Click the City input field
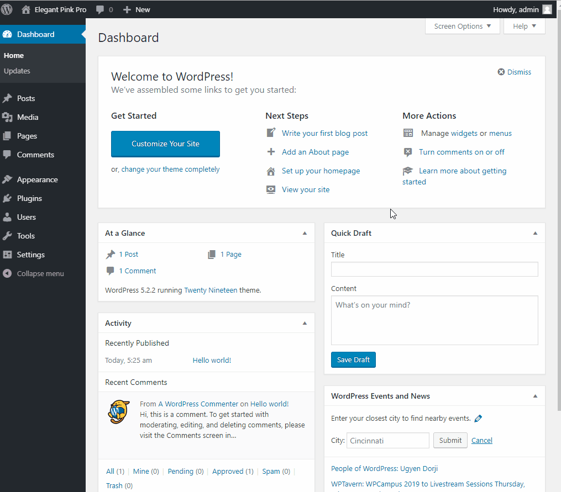 point(388,441)
